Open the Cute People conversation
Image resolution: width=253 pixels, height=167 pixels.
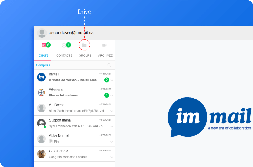click(75, 154)
